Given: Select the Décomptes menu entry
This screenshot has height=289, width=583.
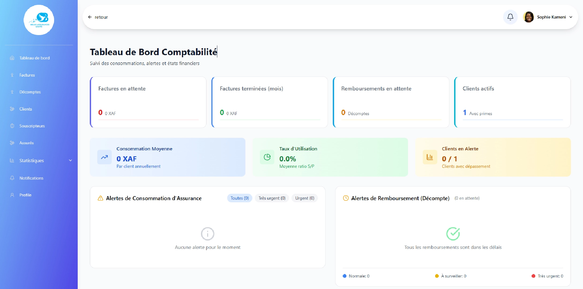Looking at the screenshot, I should point(30,92).
